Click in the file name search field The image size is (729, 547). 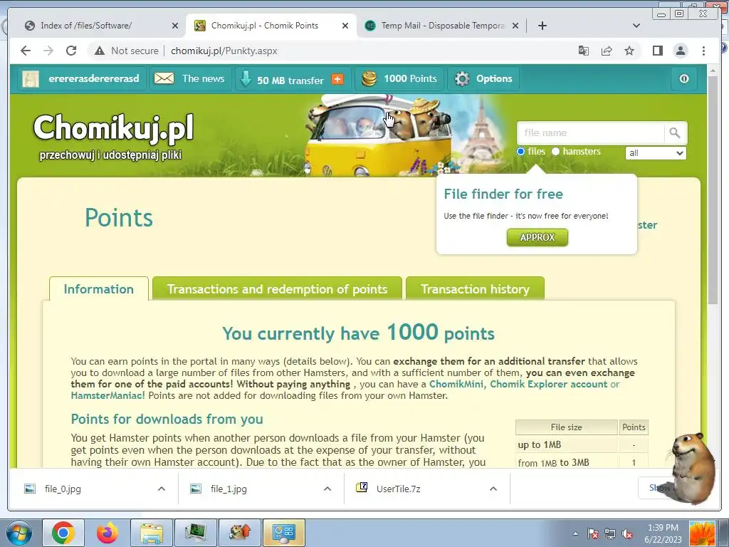(x=590, y=133)
